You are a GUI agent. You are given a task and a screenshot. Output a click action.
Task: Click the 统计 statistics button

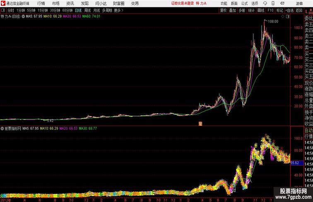[251, 10]
